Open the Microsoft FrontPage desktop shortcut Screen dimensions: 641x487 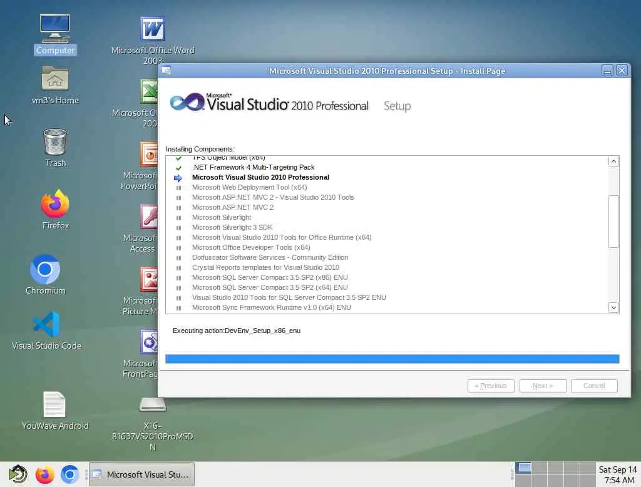coord(149,342)
